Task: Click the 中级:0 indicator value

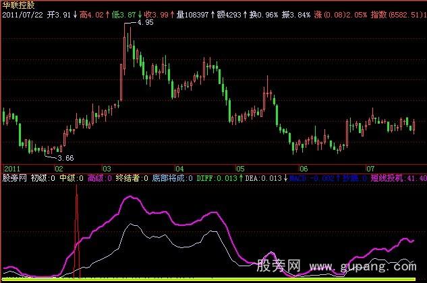Action: click(72, 178)
